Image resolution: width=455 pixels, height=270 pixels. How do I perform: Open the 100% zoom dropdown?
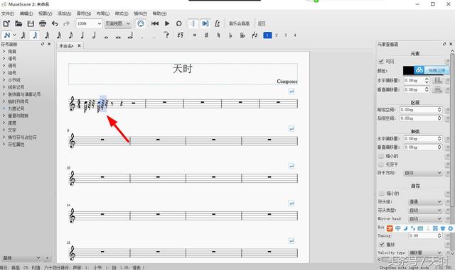pyautogui.click(x=89, y=23)
